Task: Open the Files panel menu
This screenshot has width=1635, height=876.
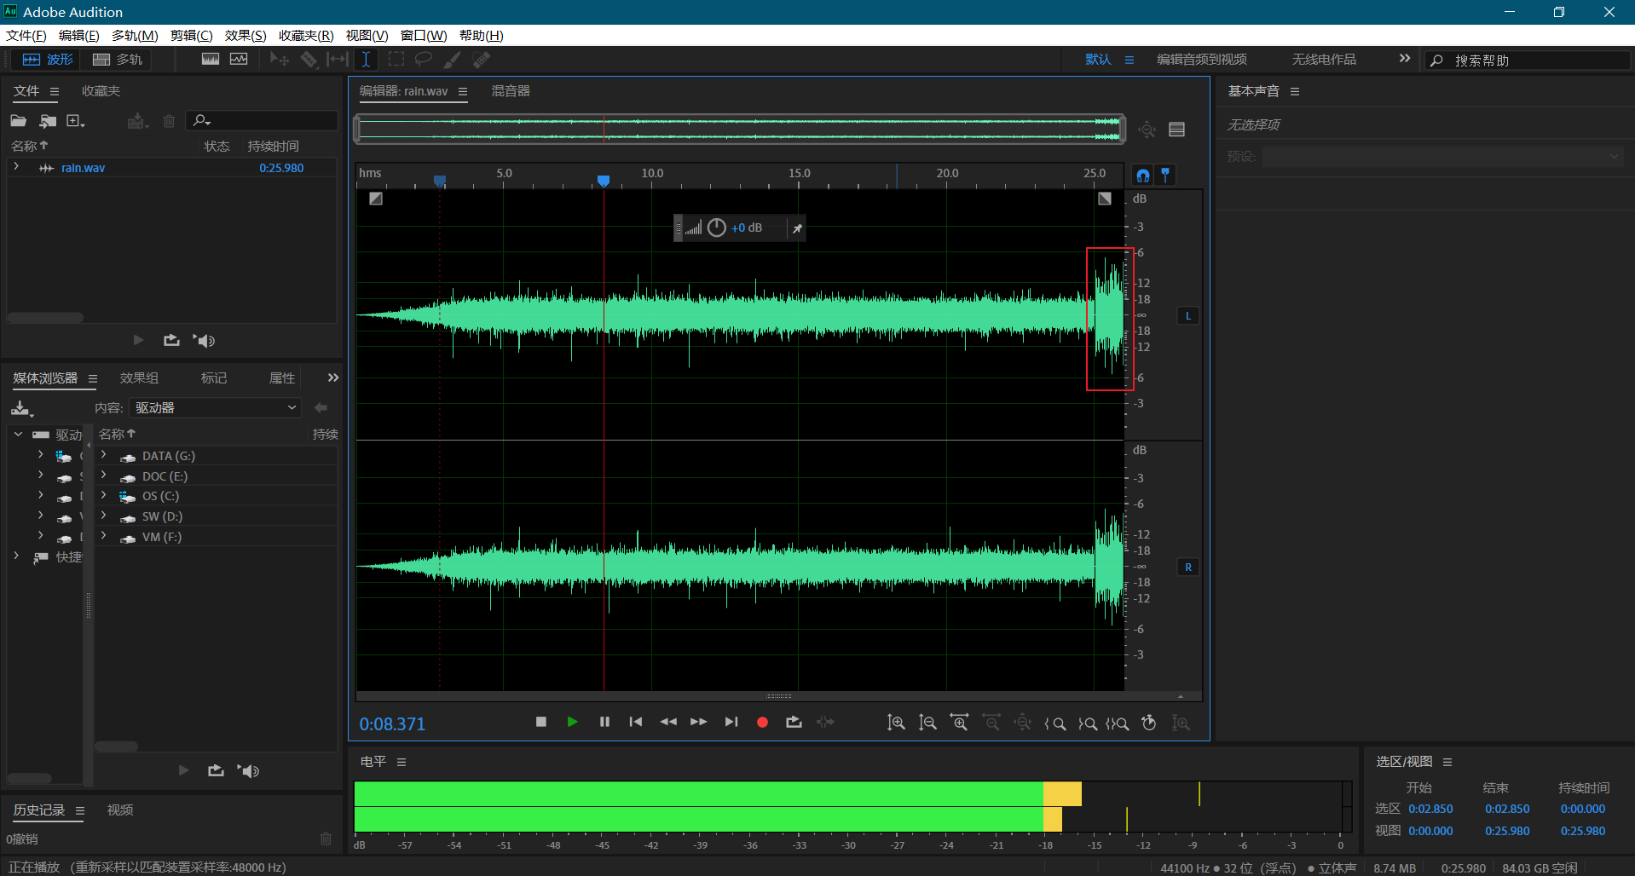Action: (55, 91)
